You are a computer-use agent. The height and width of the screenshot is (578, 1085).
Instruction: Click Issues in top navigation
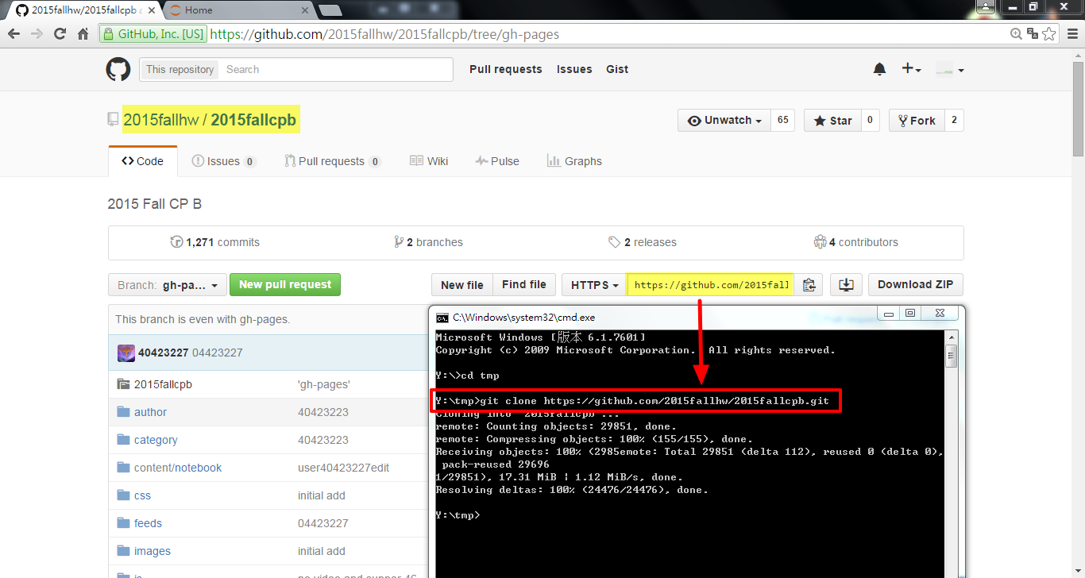point(574,69)
